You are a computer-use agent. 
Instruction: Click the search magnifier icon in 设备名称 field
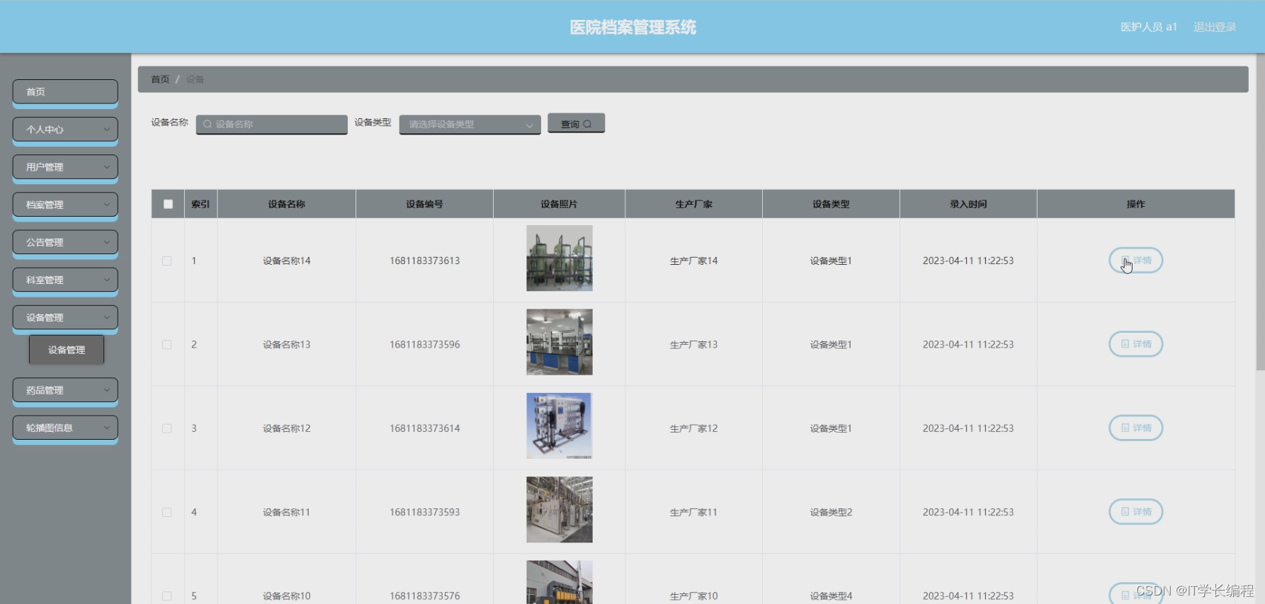208,124
